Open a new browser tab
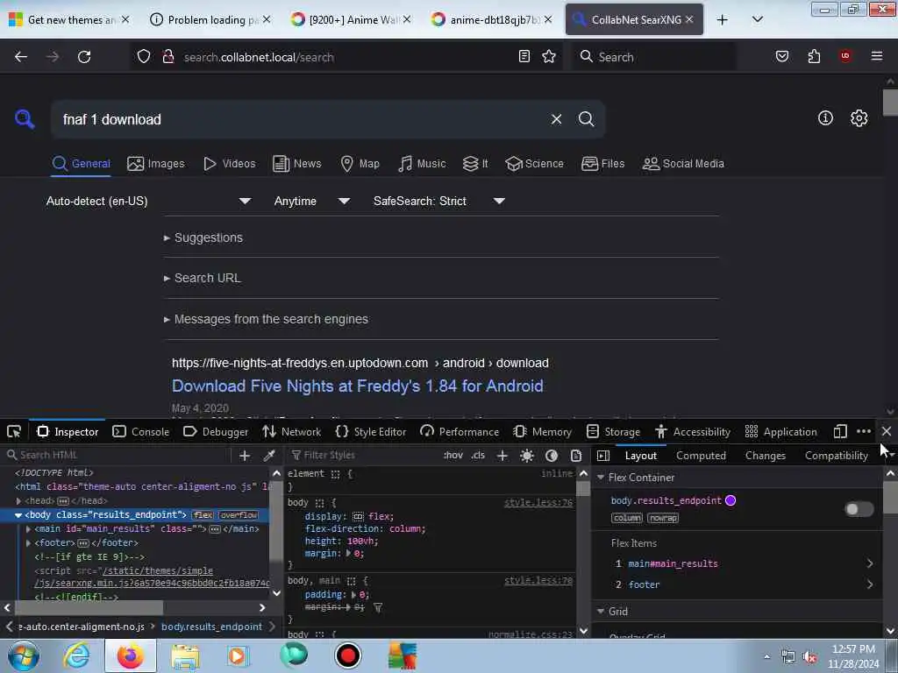The height and width of the screenshot is (673, 898). (723, 20)
